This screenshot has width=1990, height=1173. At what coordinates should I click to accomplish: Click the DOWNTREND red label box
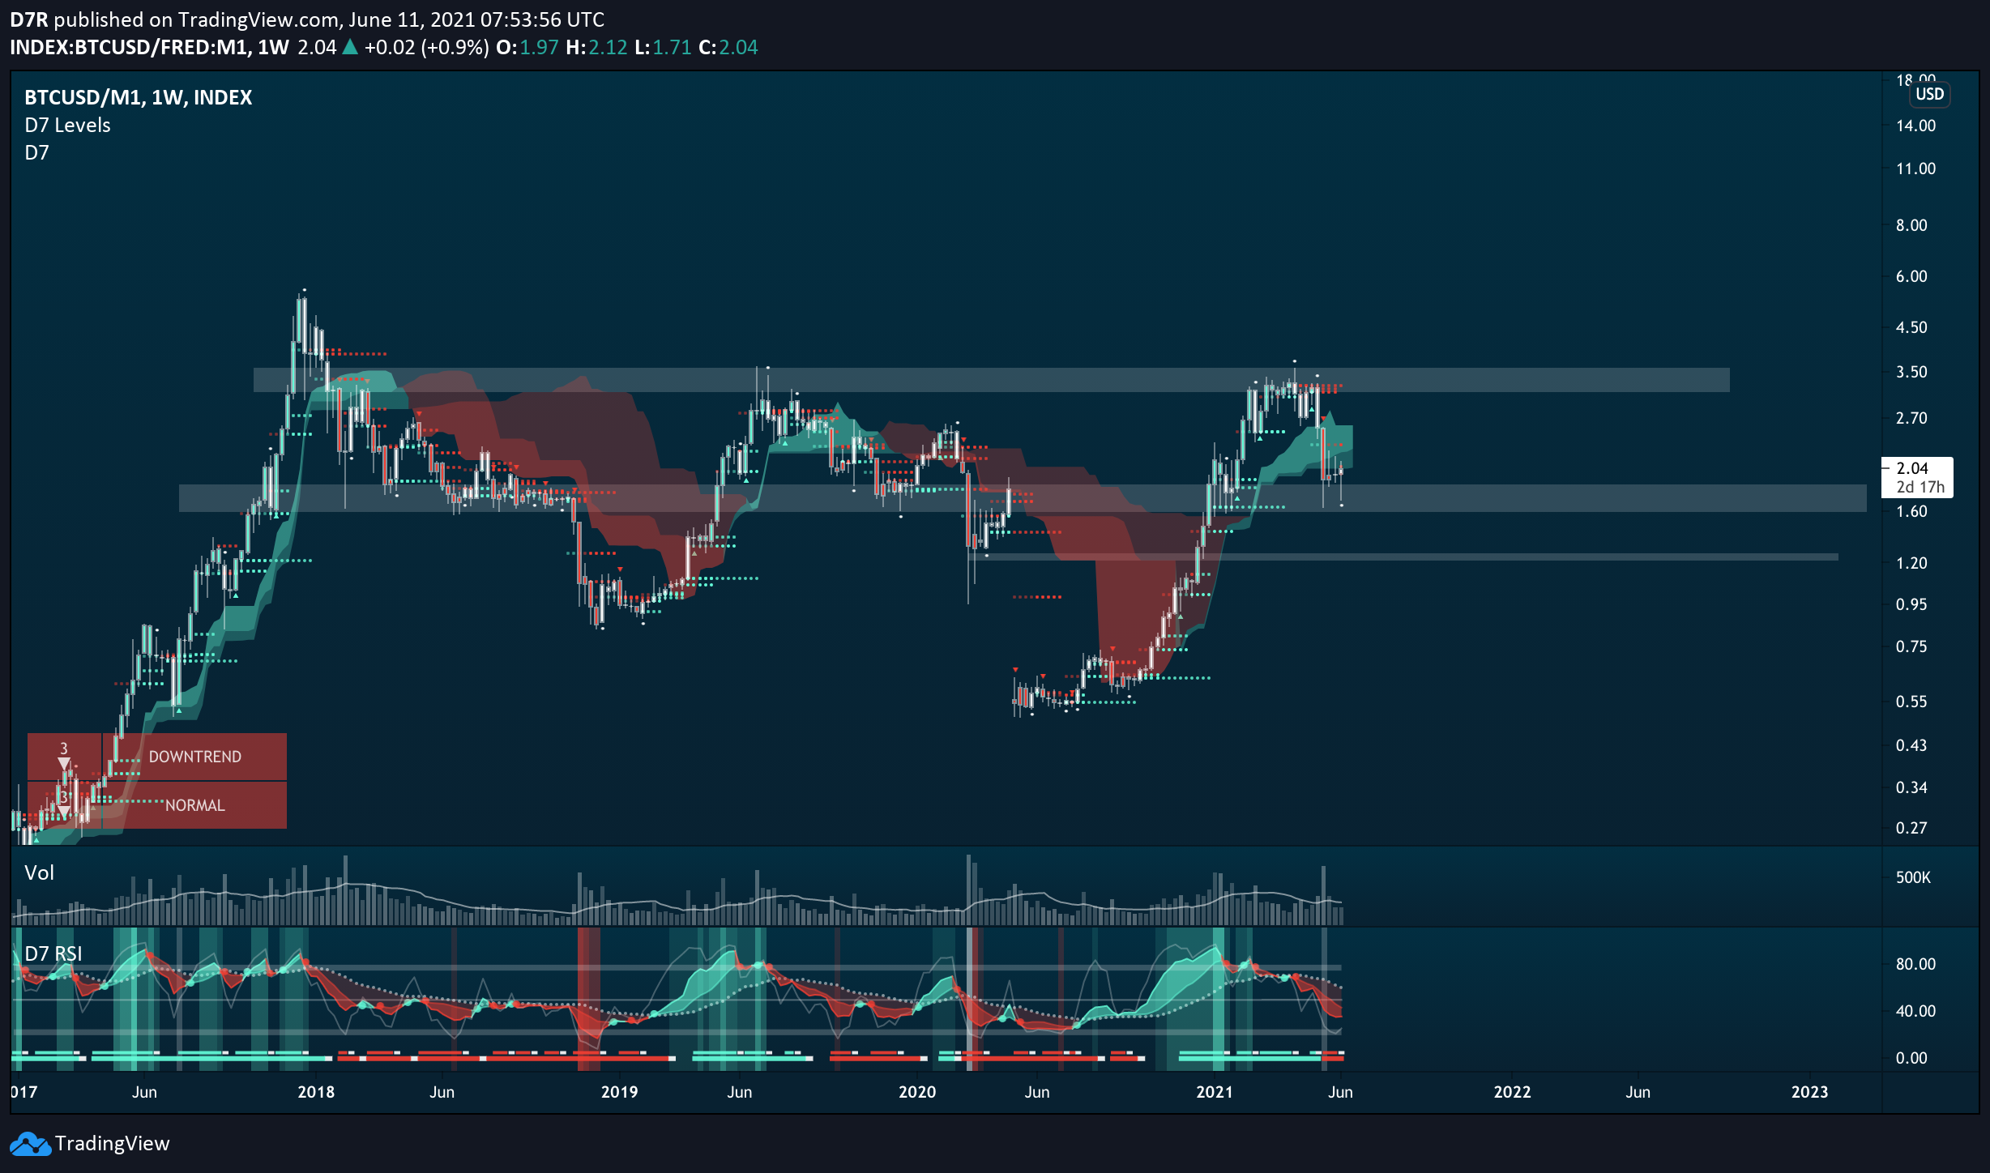click(x=194, y=757)
